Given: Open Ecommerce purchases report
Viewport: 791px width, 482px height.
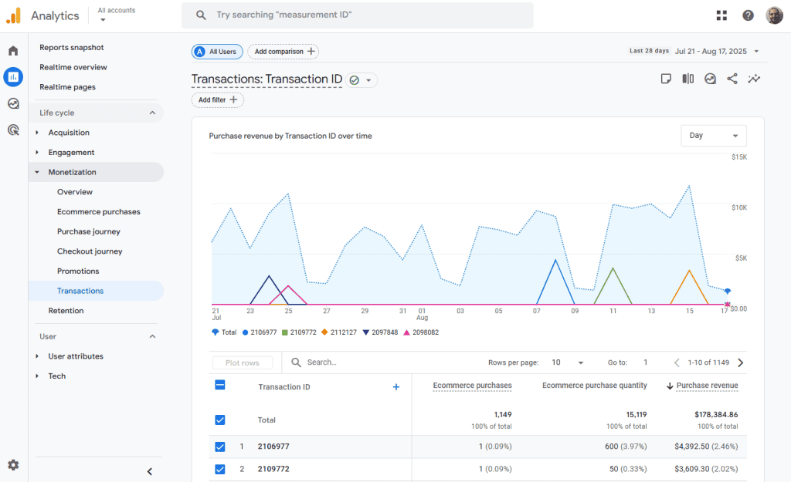Looking at the screenshot, I should (98, 212).
